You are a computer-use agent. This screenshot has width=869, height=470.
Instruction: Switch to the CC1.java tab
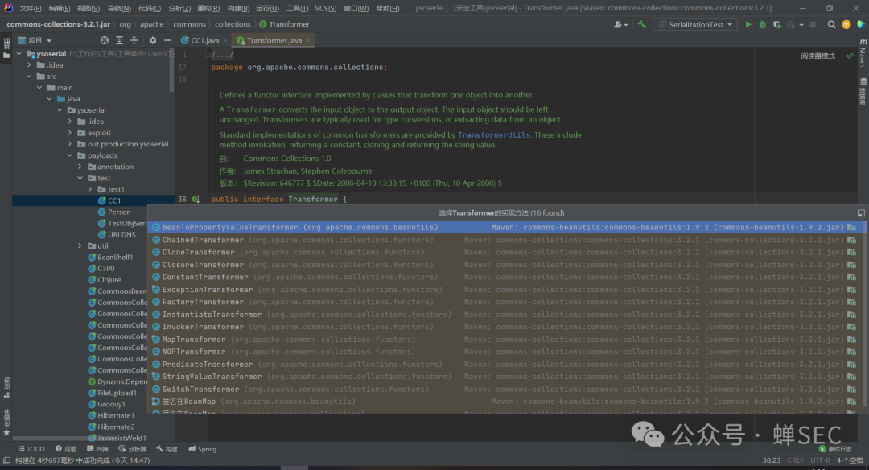pos(204,39)
